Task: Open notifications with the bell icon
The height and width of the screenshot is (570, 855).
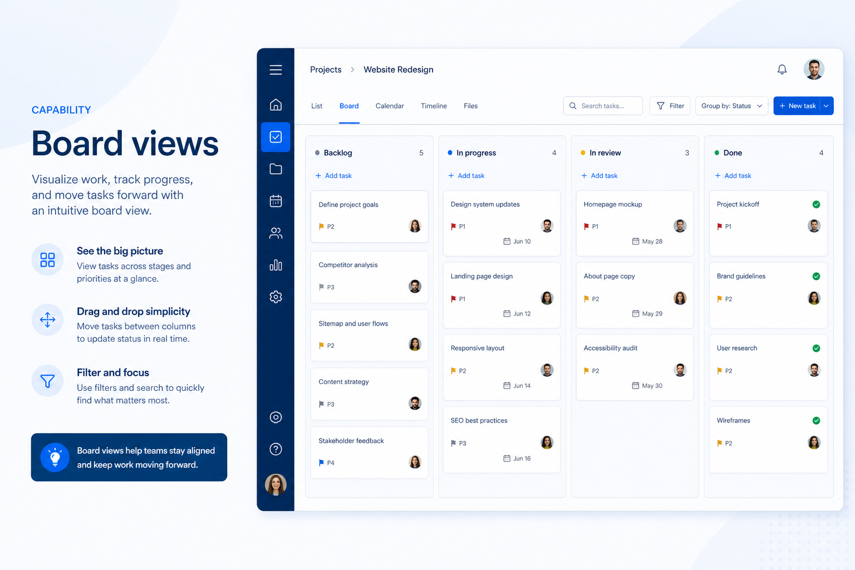Action: 782,70
